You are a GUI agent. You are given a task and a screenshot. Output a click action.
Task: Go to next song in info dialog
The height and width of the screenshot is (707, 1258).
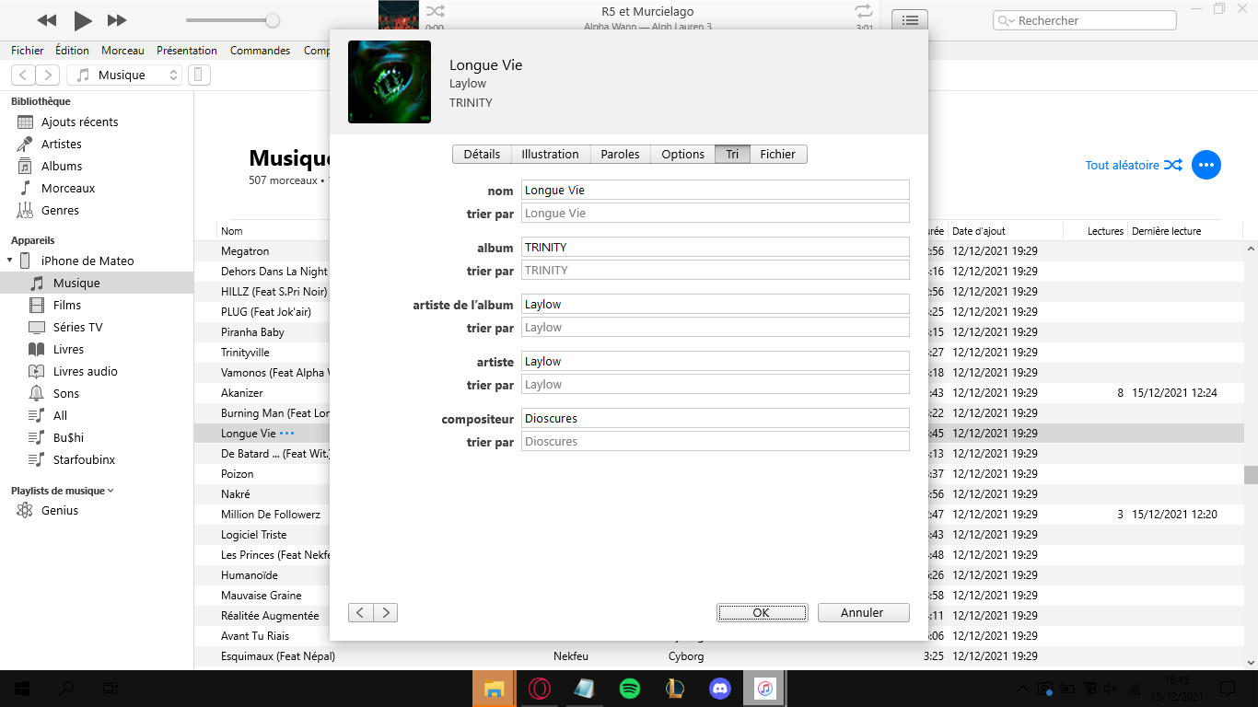tap(385, 613)
